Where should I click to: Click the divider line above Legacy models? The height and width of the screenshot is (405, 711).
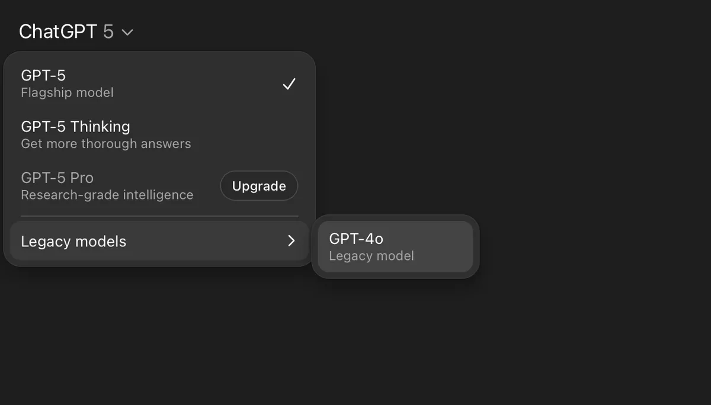point(159,217)
